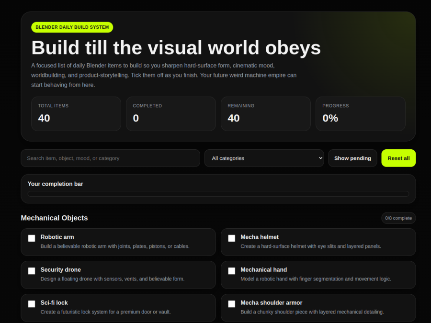The height and width of the screenshot is (323, 431).
Task: Click the Total Items stat card
Action: 76,114
